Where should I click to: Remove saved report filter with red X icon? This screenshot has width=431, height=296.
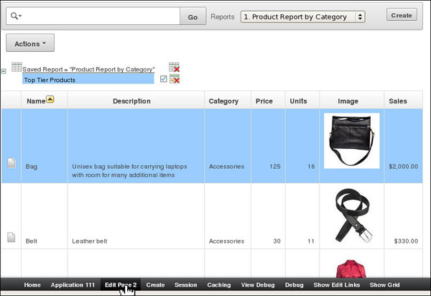[x=174, y=67]
